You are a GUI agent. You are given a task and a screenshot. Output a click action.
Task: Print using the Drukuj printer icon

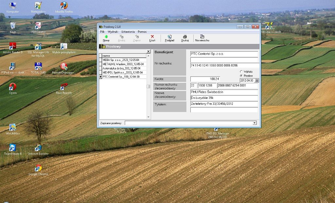point(185,38)
